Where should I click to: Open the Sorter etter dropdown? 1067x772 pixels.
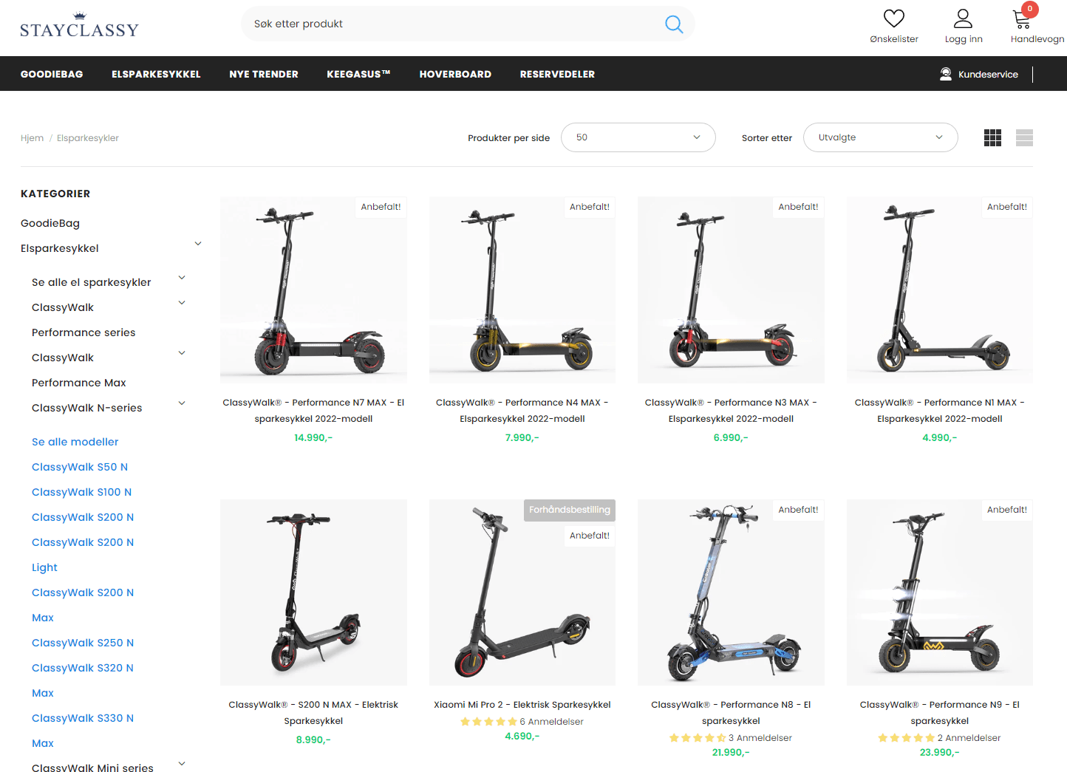(x=880, y=137)
